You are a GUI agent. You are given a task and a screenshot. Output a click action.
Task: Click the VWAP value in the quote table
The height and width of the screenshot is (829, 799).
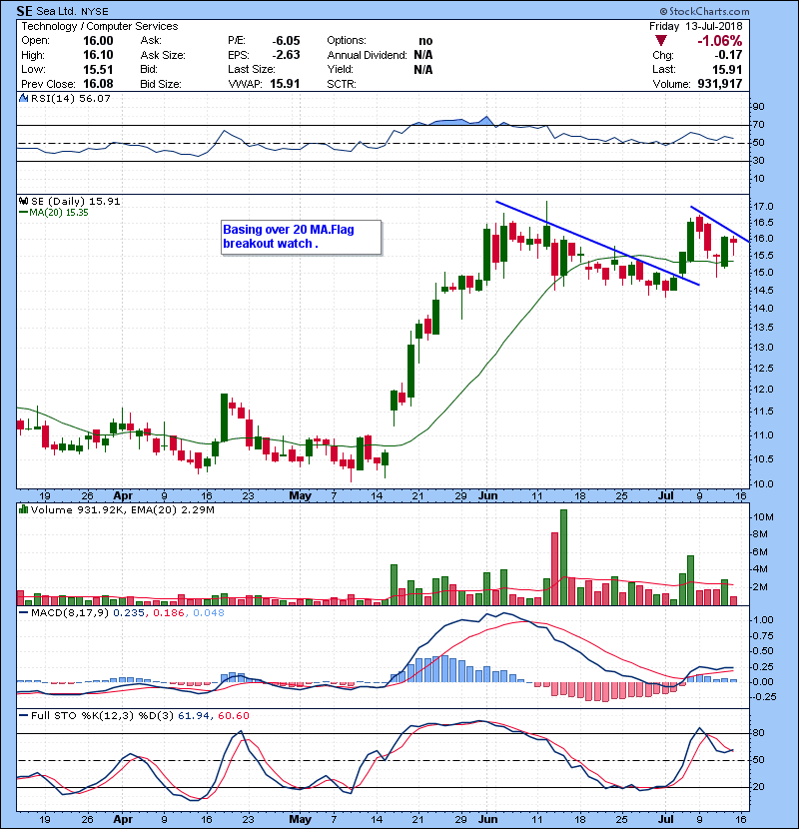pos(285,84)
